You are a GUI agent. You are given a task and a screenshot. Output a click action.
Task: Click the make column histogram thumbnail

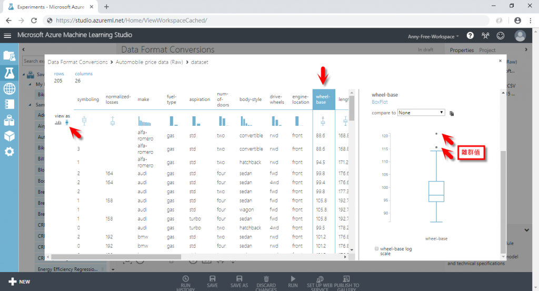coord(144,121)
